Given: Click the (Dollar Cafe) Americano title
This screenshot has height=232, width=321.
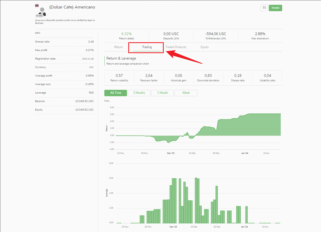Looking at the screenshot, I should [x=72, y=7].
